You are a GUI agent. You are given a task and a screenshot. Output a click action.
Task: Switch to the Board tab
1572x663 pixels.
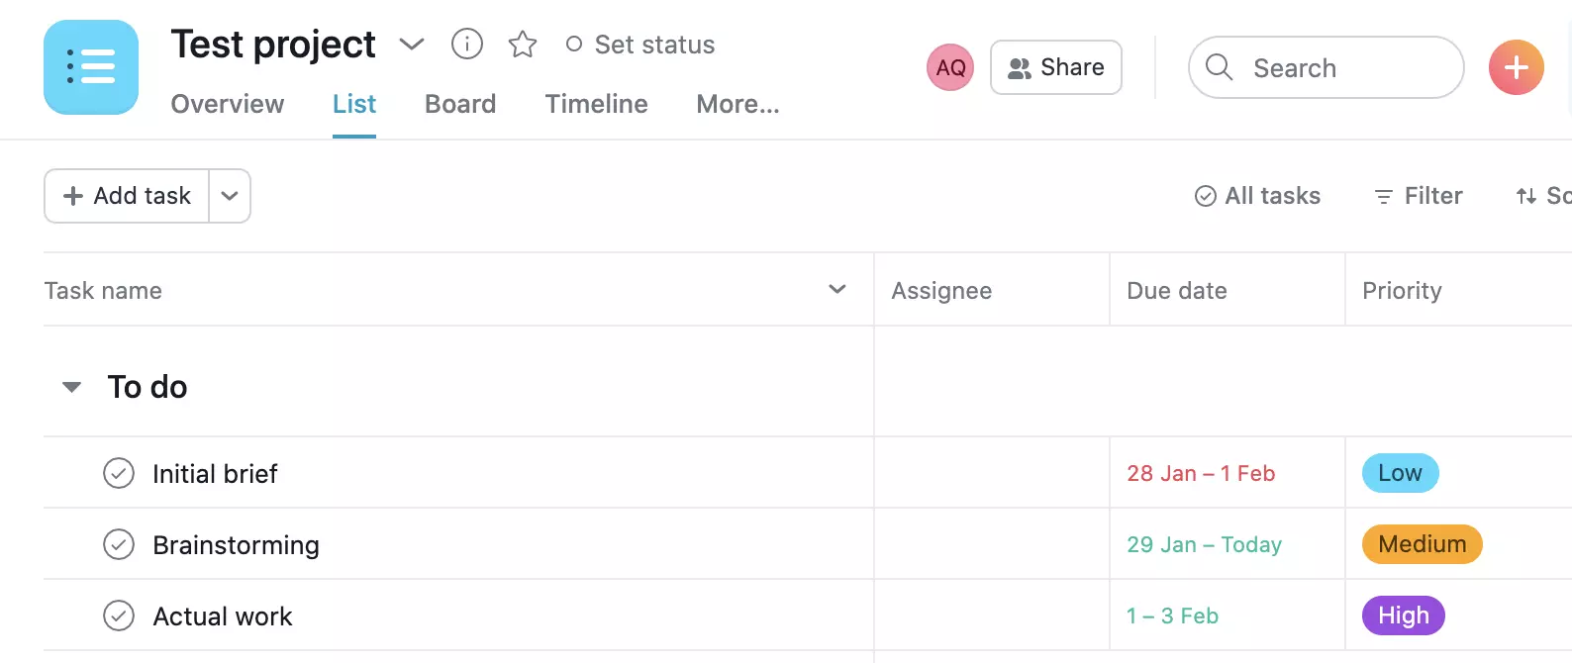point(459,104)
